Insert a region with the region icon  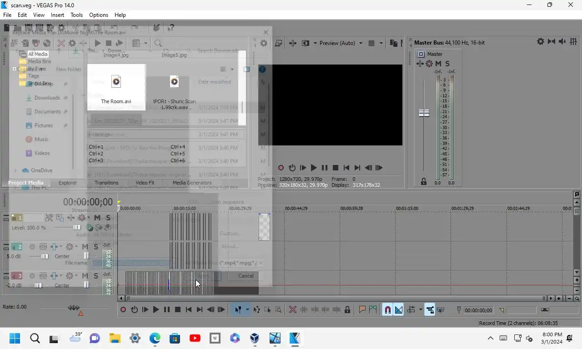(x=373, y=310)
